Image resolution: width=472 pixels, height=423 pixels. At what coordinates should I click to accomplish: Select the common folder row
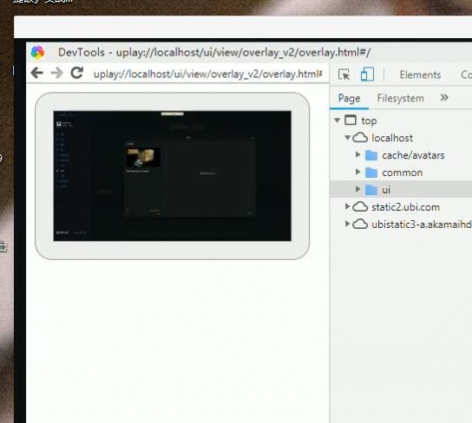tap(401, 172)
